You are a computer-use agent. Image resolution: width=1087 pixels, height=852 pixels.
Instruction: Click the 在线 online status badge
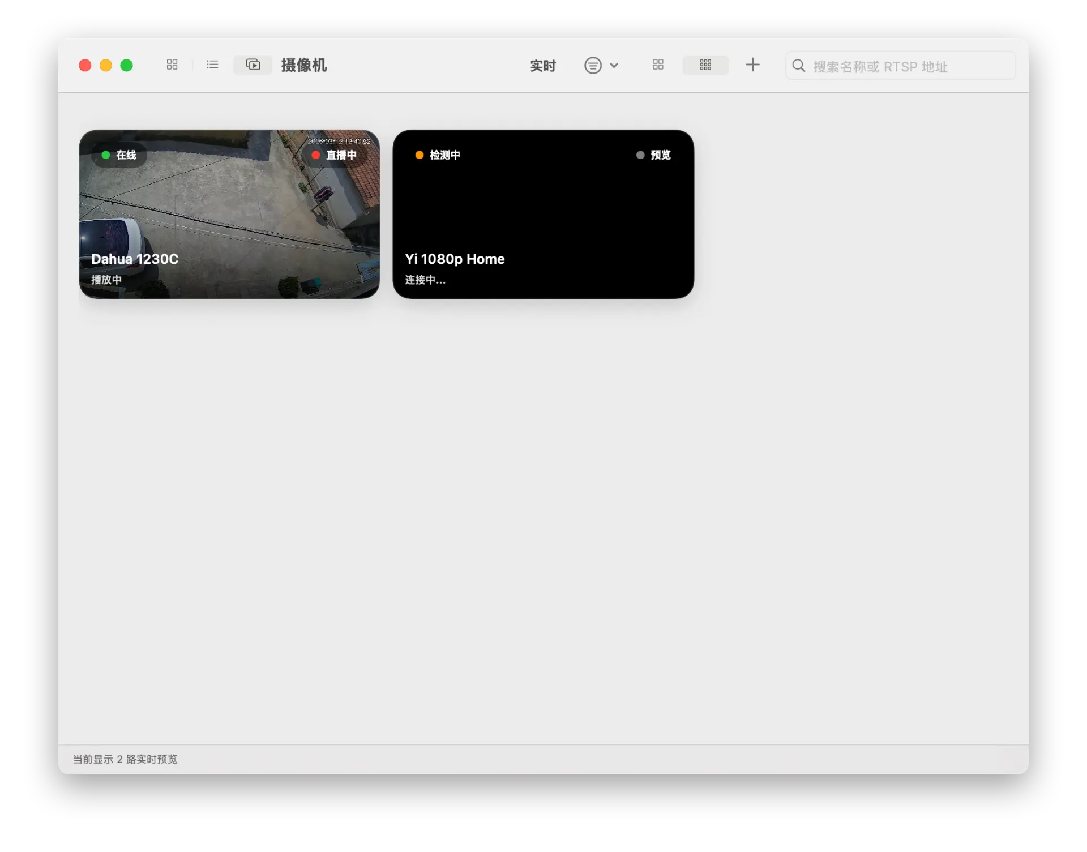[119, 155]
